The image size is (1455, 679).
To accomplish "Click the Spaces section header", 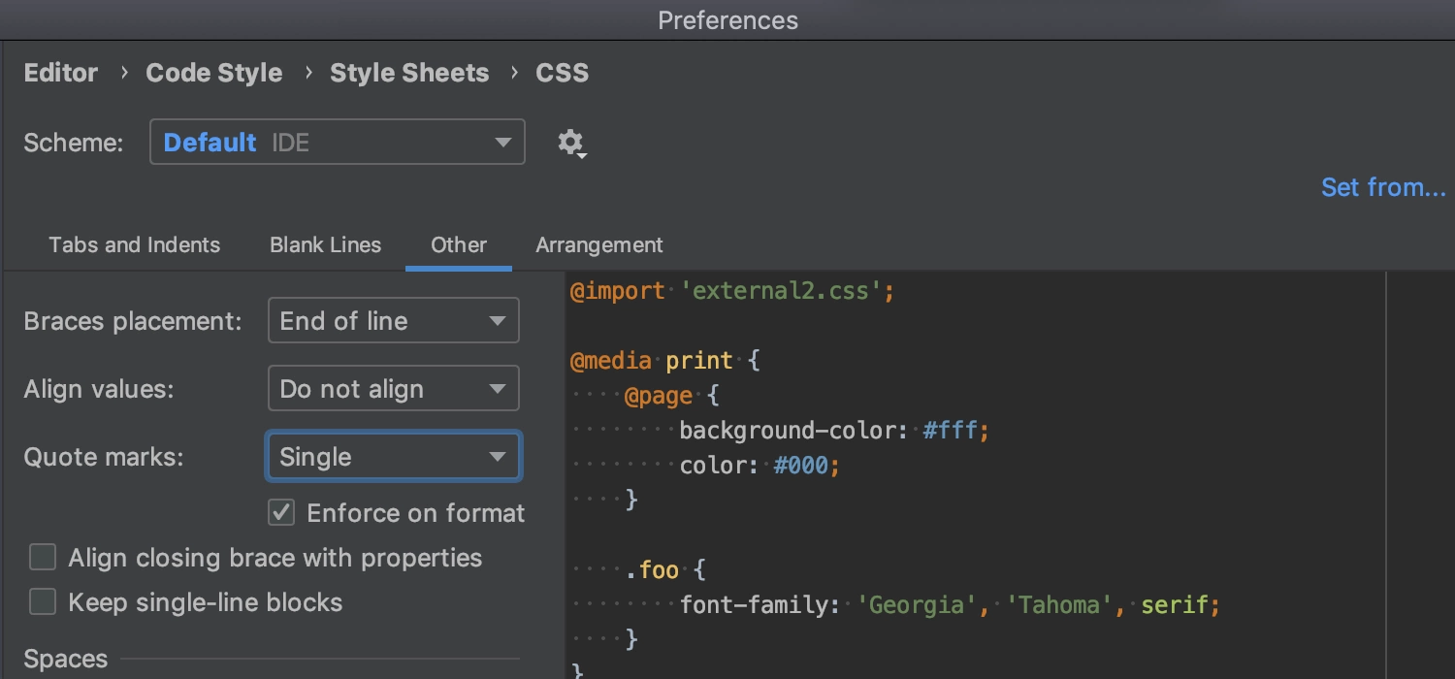I will coord(66,660).
